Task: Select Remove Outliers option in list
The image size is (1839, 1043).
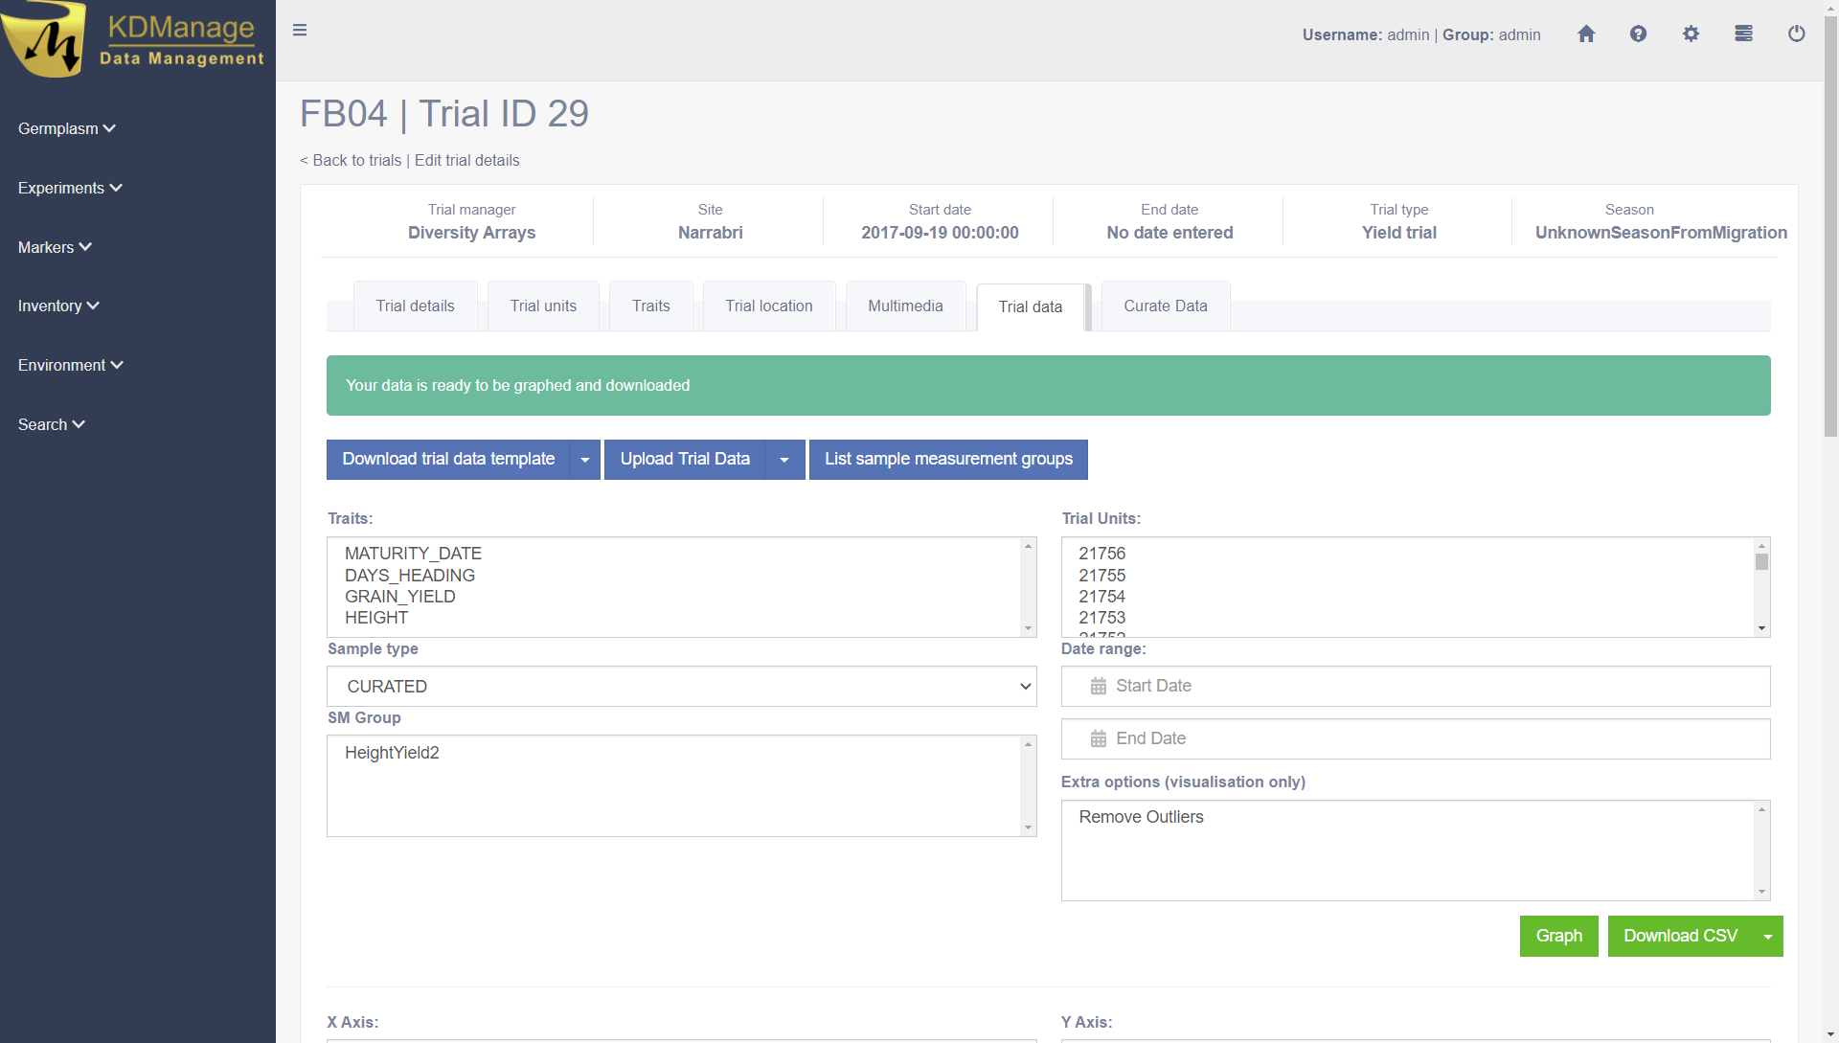Action: click(1141, 817)
